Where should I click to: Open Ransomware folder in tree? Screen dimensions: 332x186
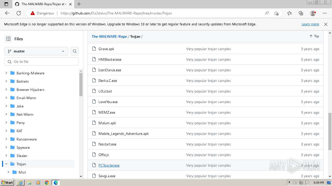pyautogui.click(x=26, y=139)
